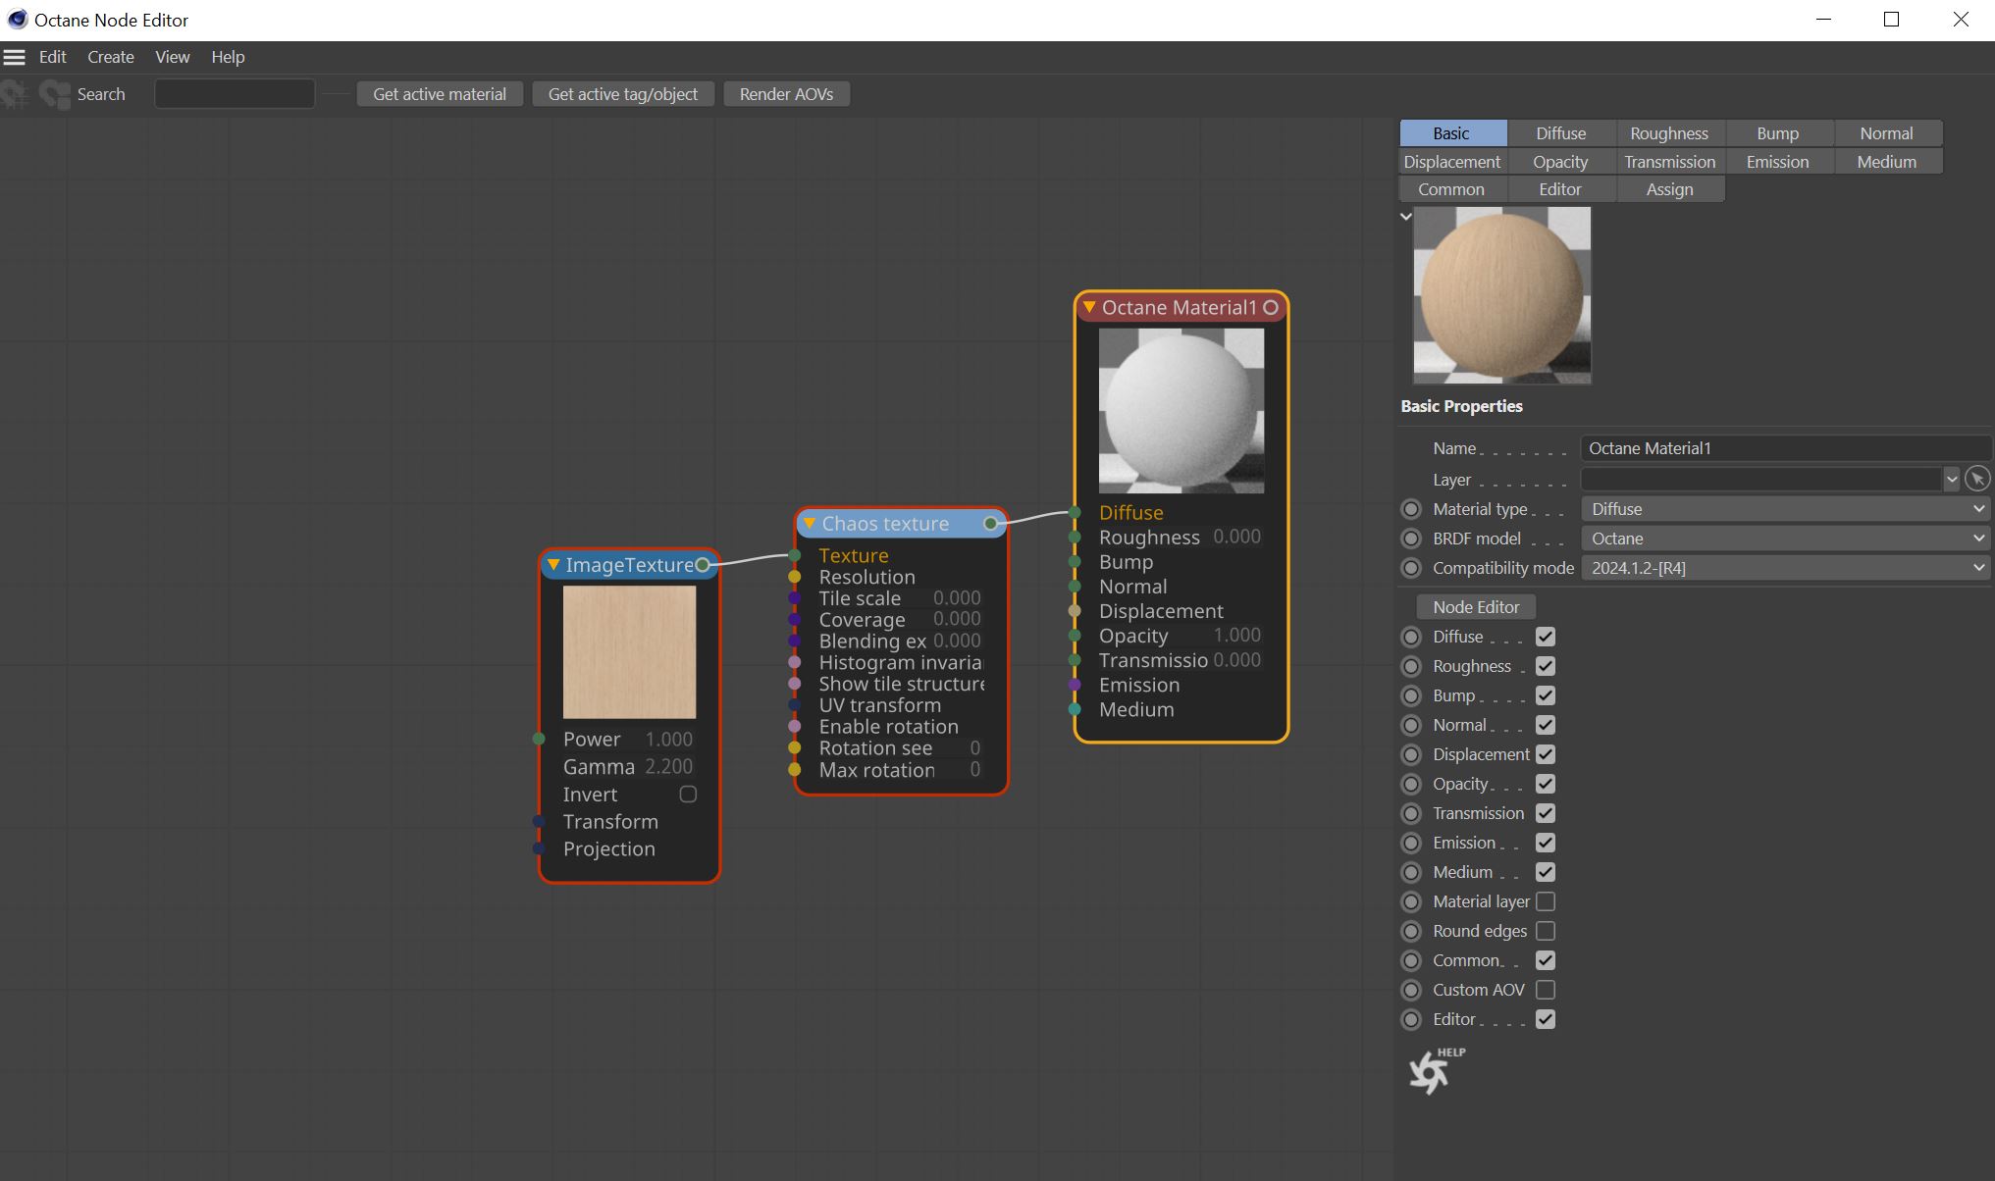Click the Octane help gear logo
Screen dimensions: 1995x1181
point(1431,1071)
